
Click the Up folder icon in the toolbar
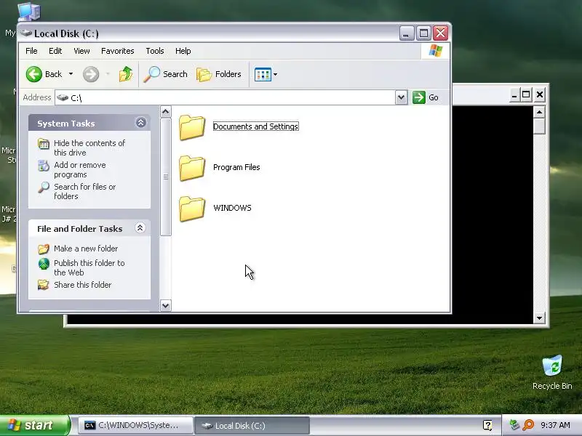pos(126,74)
